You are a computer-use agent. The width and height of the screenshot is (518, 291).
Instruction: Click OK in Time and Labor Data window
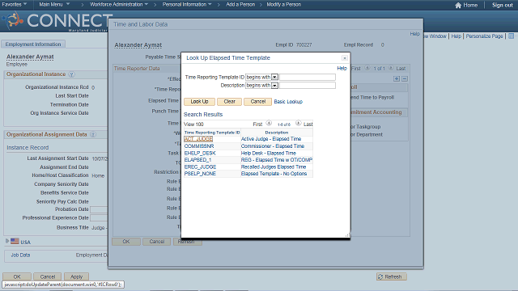126,242
